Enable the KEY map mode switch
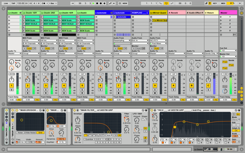This screenshot has height=153, width=245. click(x=215, y=3)
